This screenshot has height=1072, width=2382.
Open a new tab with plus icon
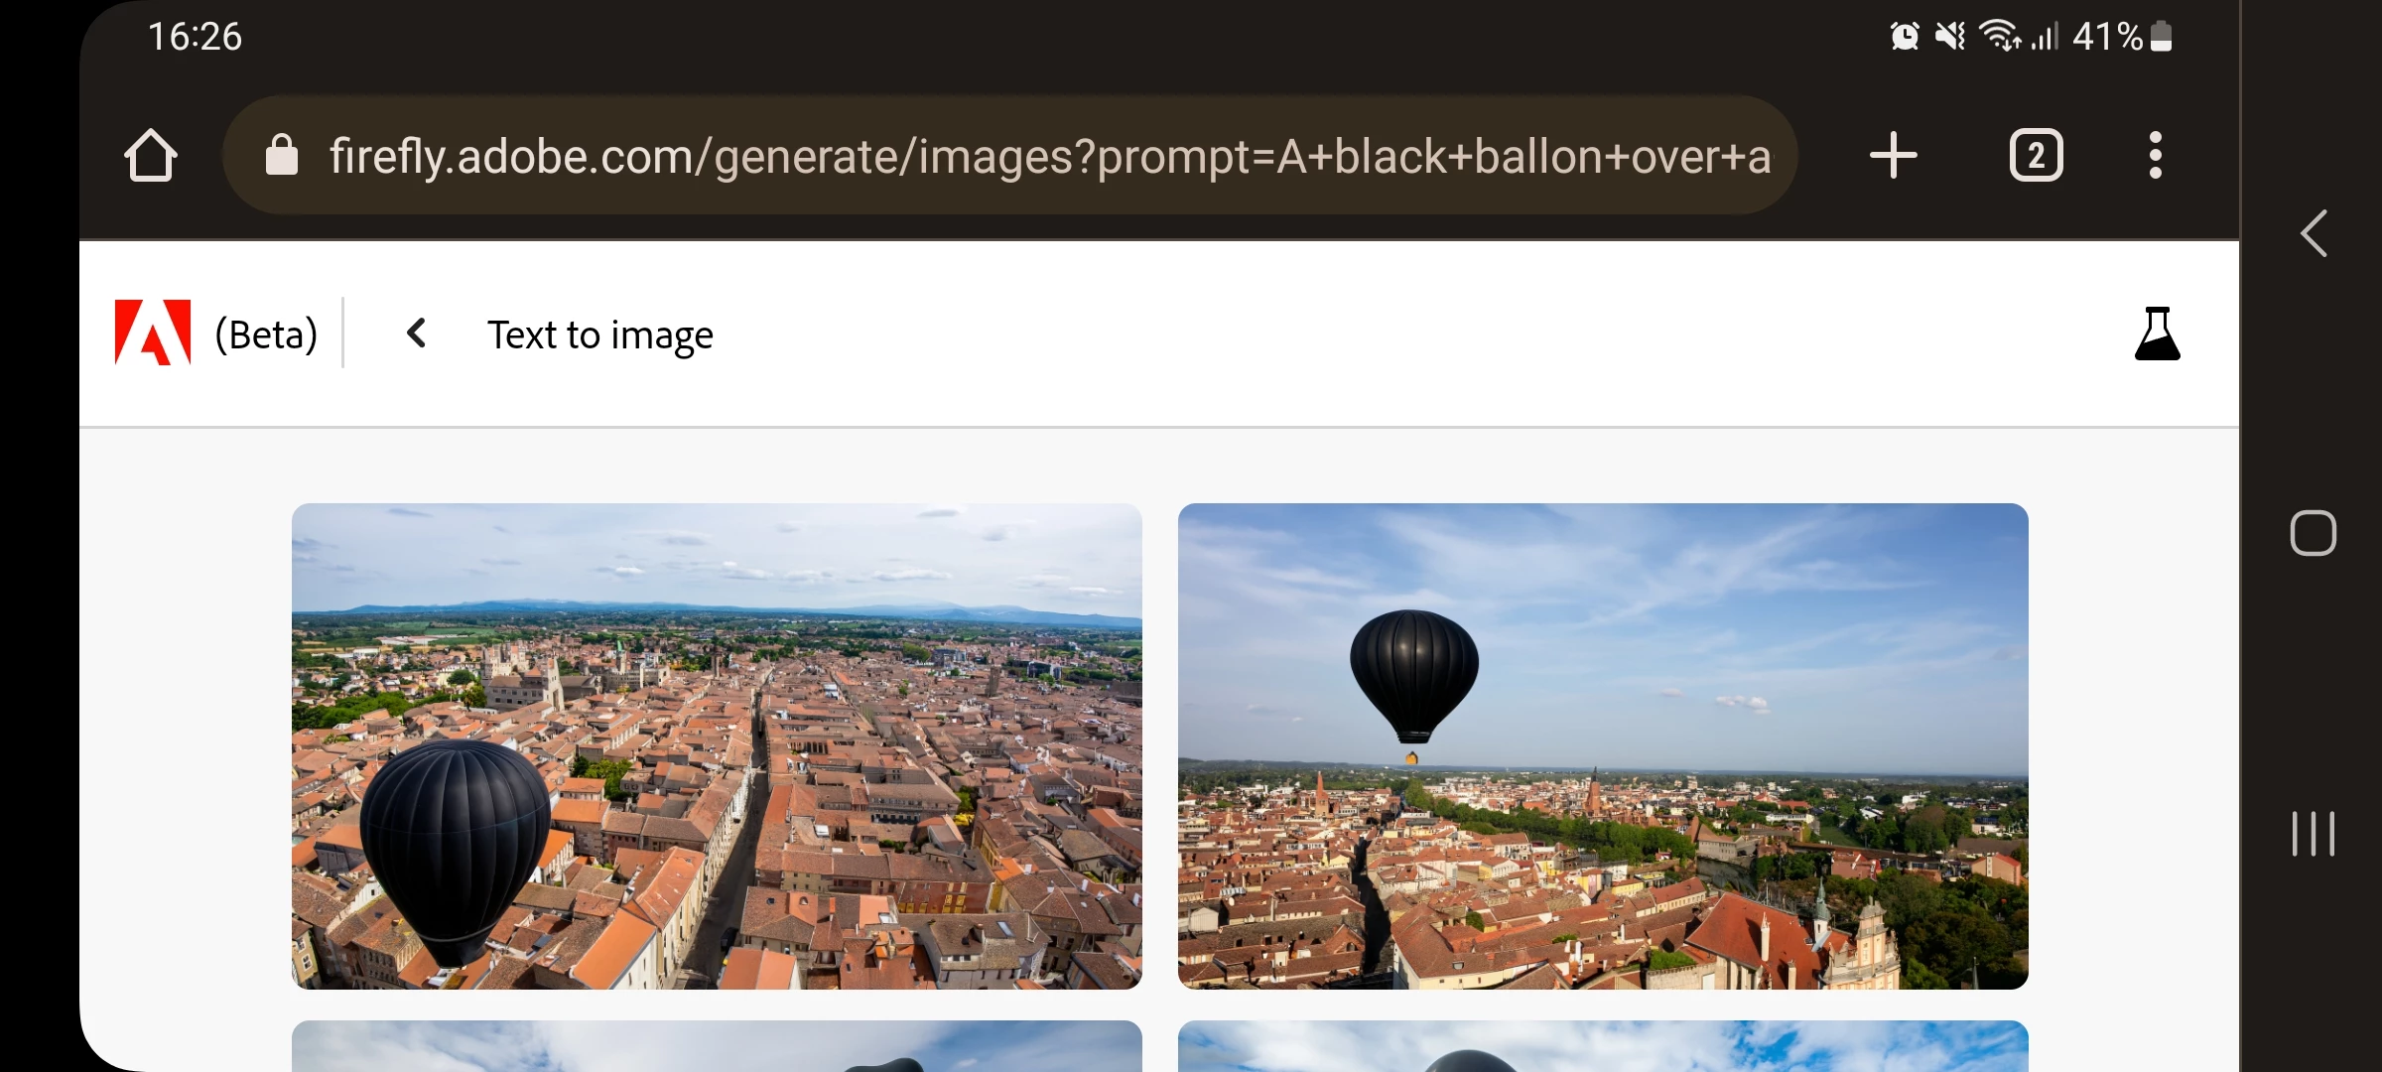point(1893,156)
